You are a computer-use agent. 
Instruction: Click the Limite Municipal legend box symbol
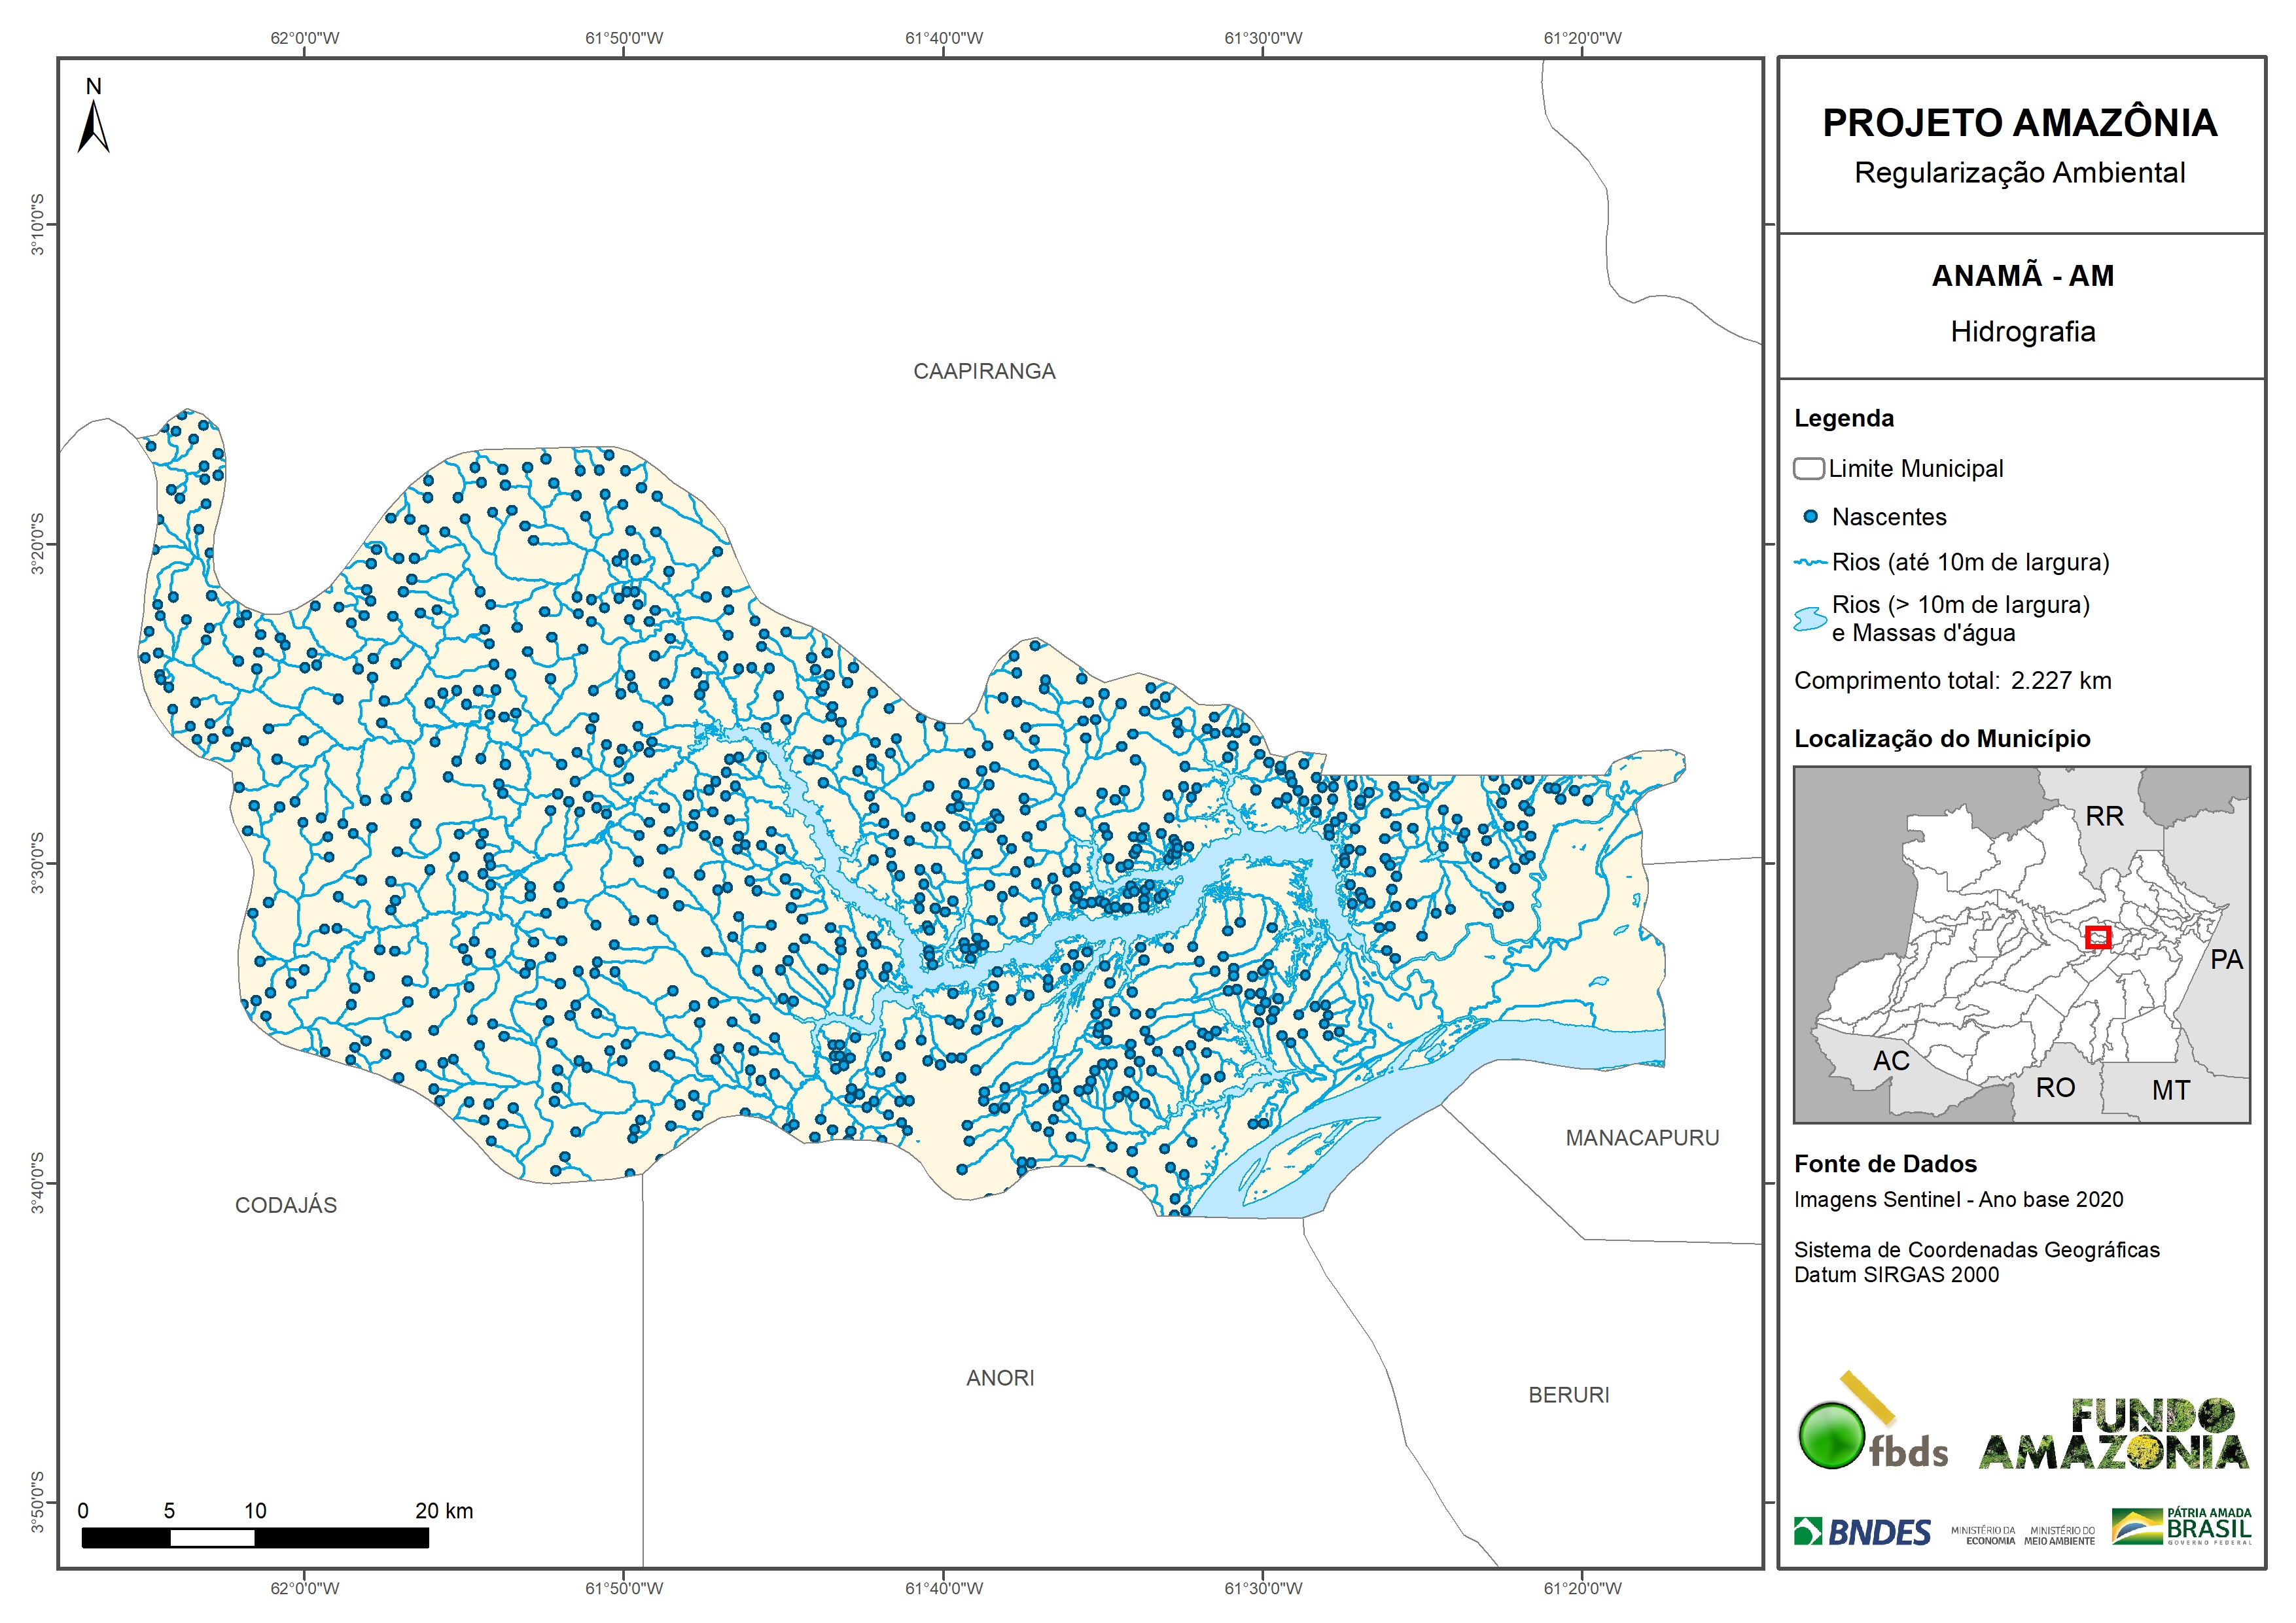[1808, 468]
